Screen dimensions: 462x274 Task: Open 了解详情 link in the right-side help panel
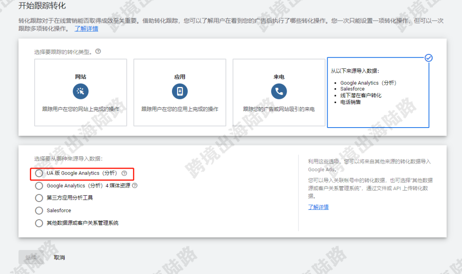(x=318, y=207)
